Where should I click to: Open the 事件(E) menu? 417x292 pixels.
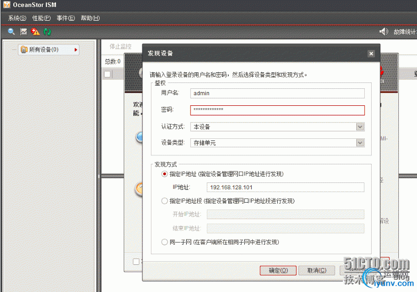point(66,18)
